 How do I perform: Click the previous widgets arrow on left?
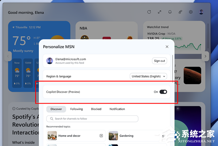[8, 56]
